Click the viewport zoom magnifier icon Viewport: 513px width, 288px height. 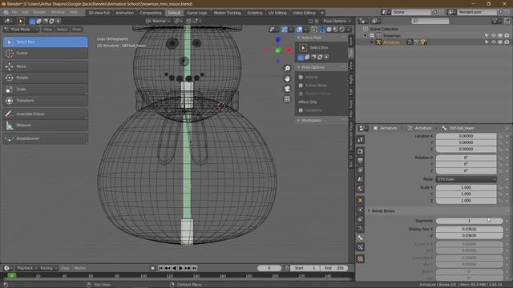tap(287, 69)
